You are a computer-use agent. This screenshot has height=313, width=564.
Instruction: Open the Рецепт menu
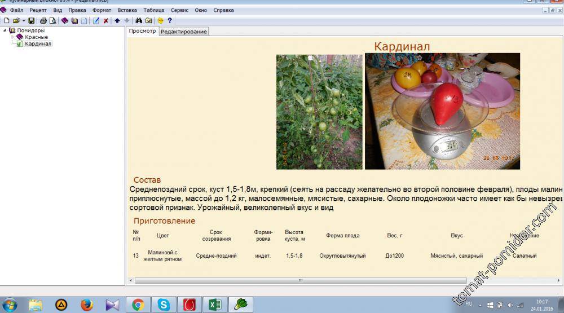click(38, 10)
